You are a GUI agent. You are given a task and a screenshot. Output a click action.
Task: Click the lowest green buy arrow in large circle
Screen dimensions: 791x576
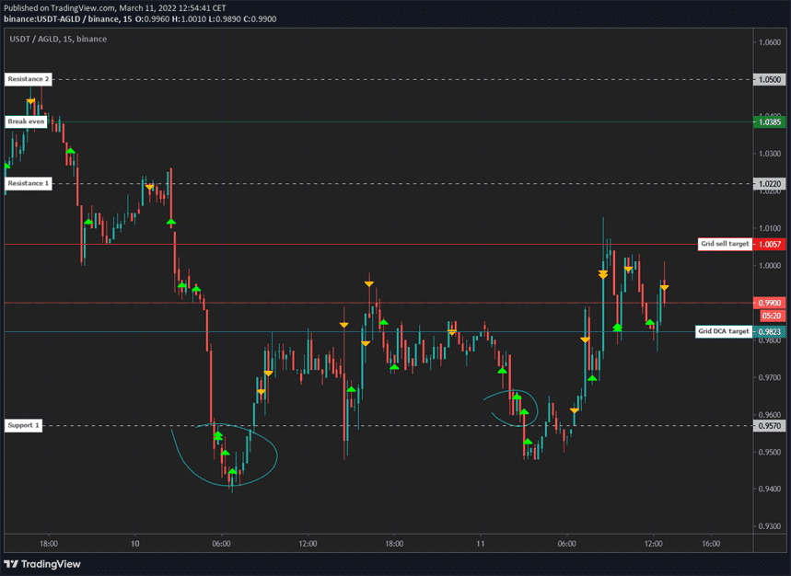(x=232, y=472)
